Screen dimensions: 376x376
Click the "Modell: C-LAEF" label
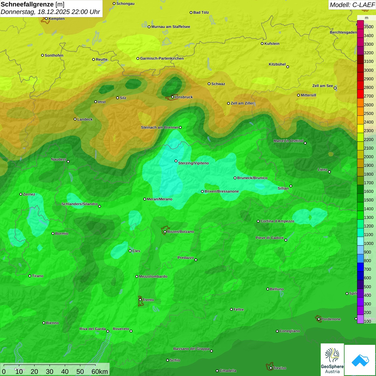[x=352, y=5]
